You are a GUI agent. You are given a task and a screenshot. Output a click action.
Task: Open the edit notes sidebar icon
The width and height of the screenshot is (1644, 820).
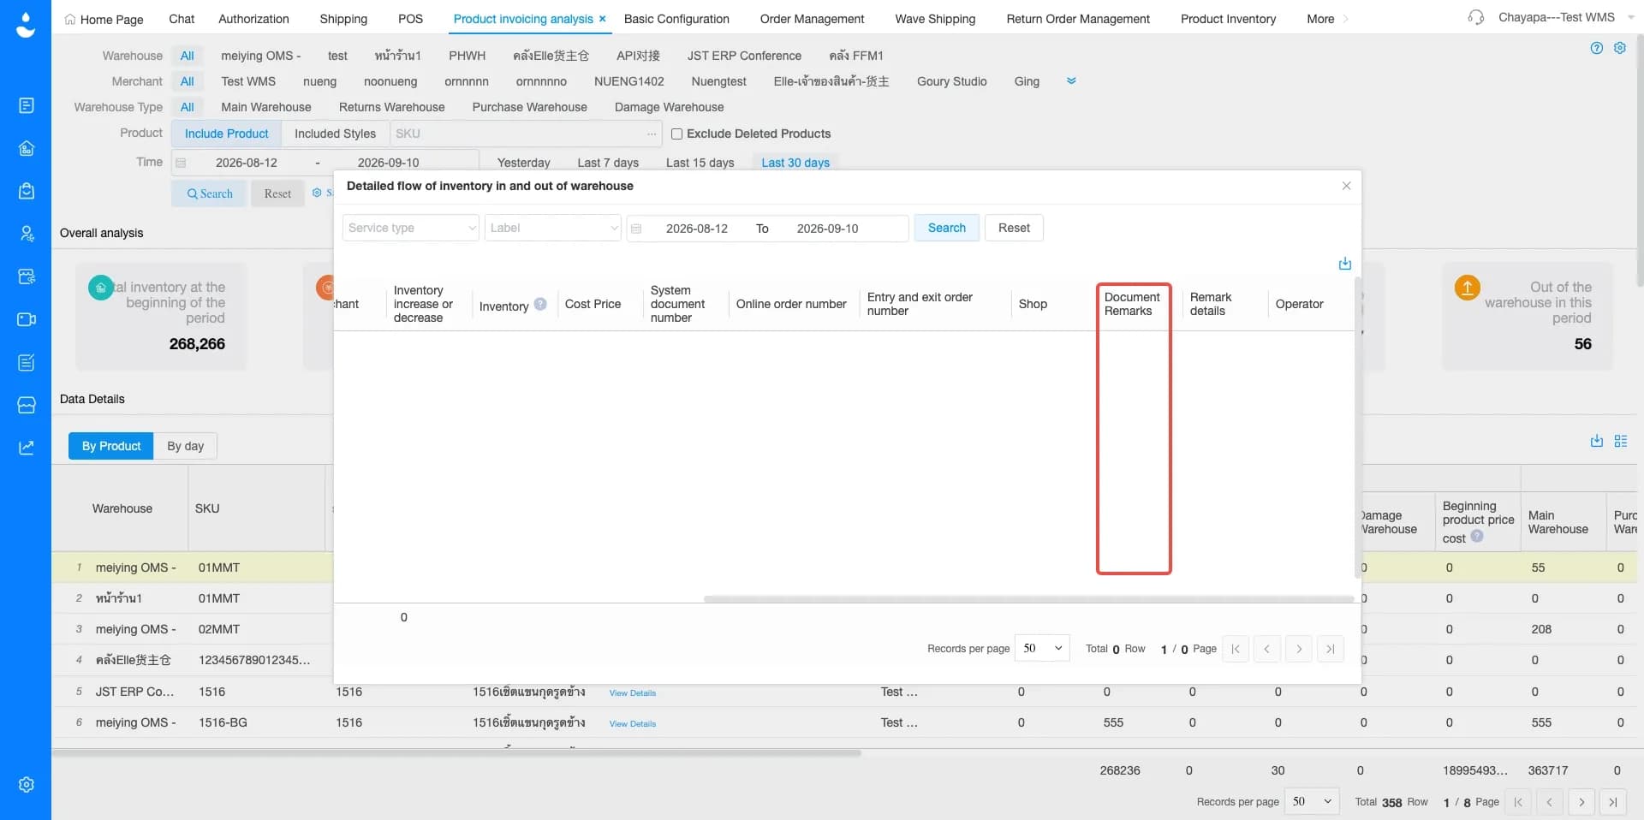(27, 362)
